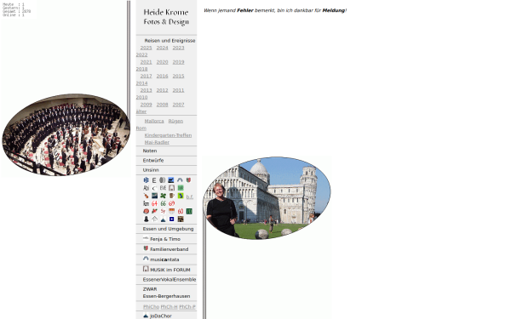Click the green square with blue arrow icon
The width and height of the screenshot is (511, 319).
tap(181, 196)
